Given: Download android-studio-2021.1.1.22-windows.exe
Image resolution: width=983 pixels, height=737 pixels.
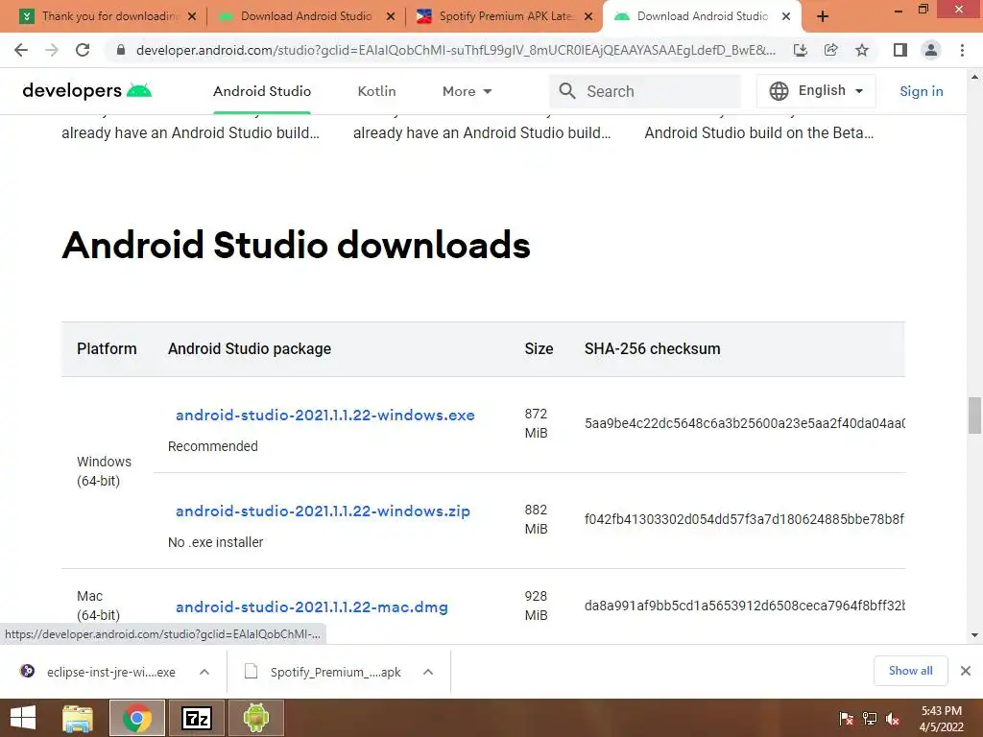Looking at the screenshot, I should (324, 415).
